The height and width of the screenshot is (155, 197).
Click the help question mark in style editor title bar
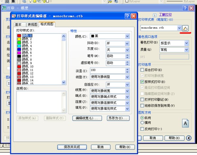point(127,16)
